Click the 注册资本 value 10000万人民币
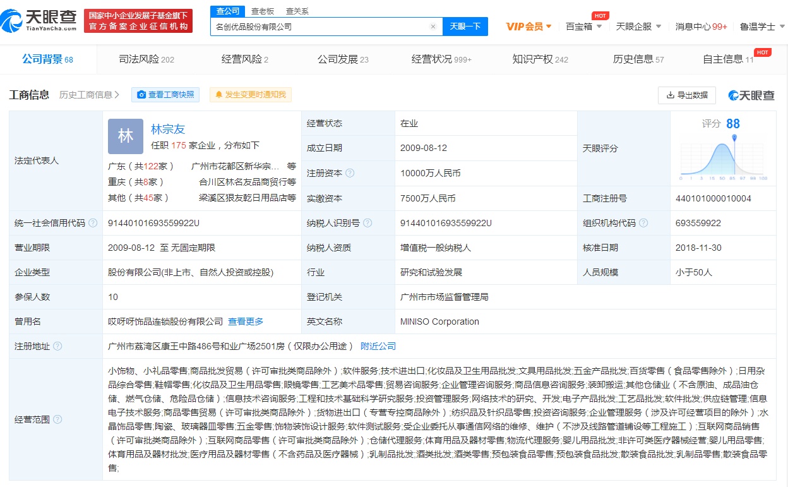788x487 pixels. (x=430, y=173)
